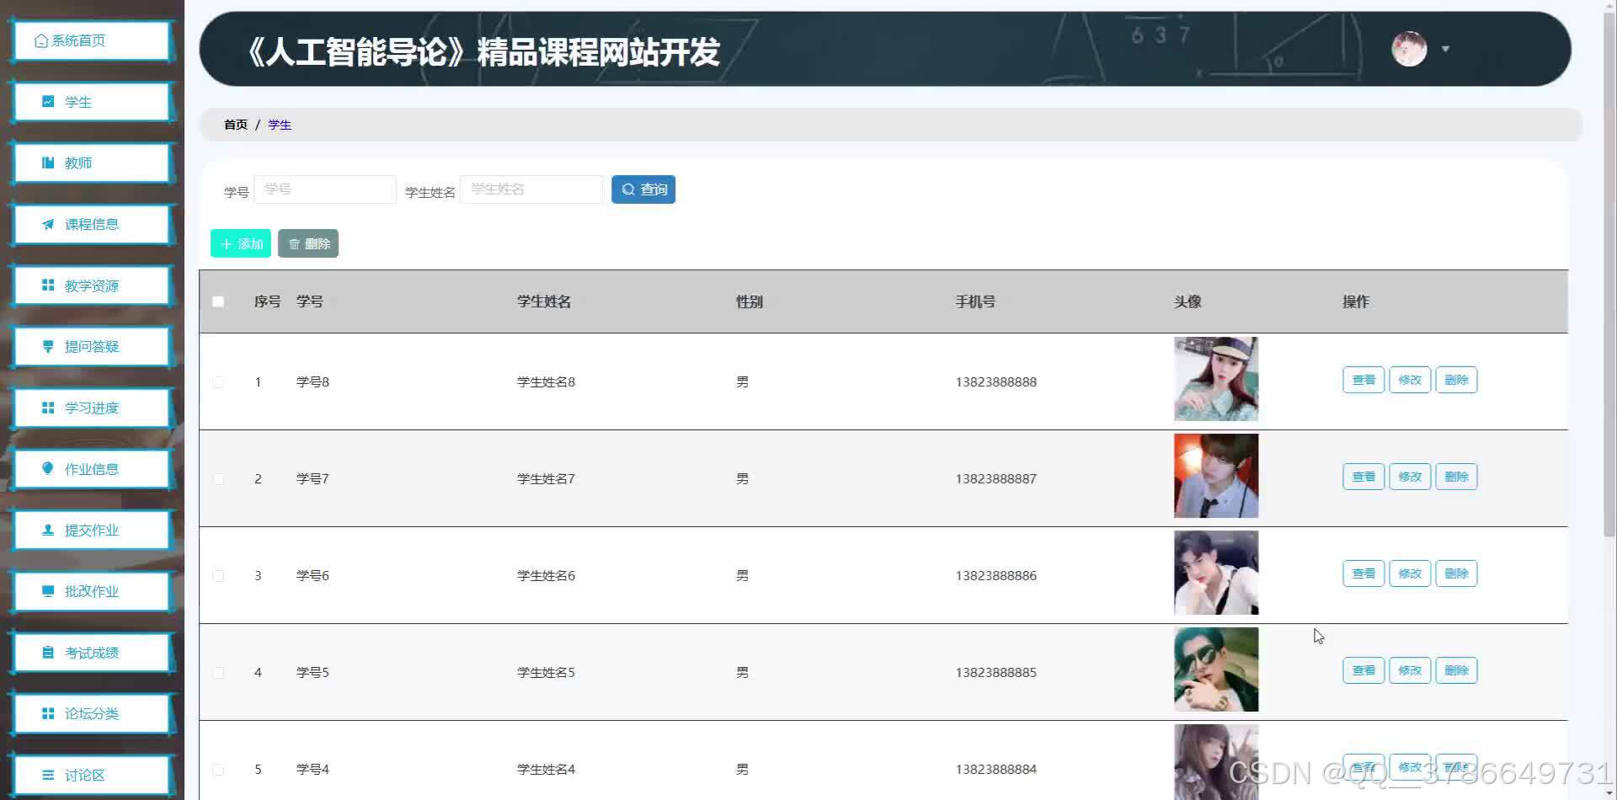
Task: Open 考试成绩 menu item
Action: coord(92,653)
